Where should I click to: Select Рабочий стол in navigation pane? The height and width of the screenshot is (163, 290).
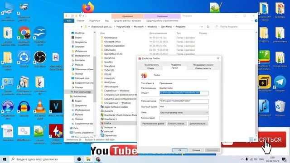(82, 78)
